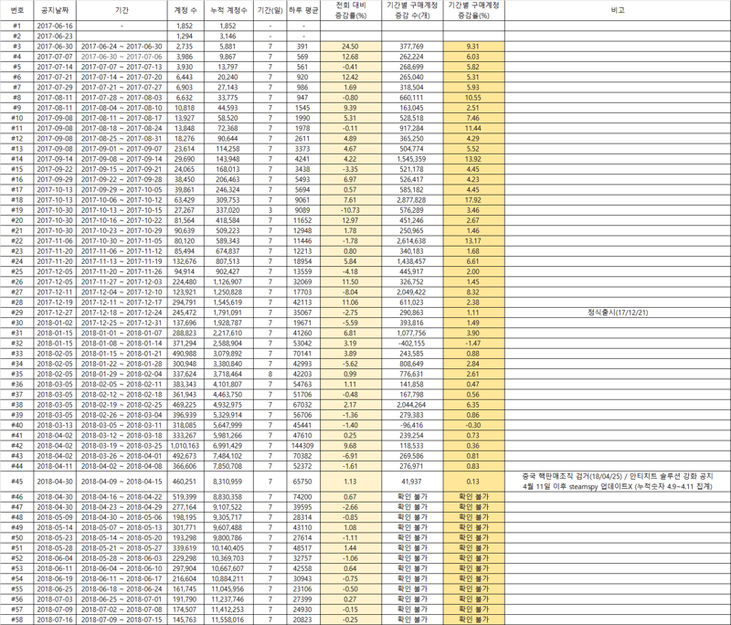Click the negative value "-96,416"

tap(412, 426)
